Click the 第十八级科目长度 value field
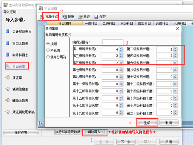 click(165, 106)
